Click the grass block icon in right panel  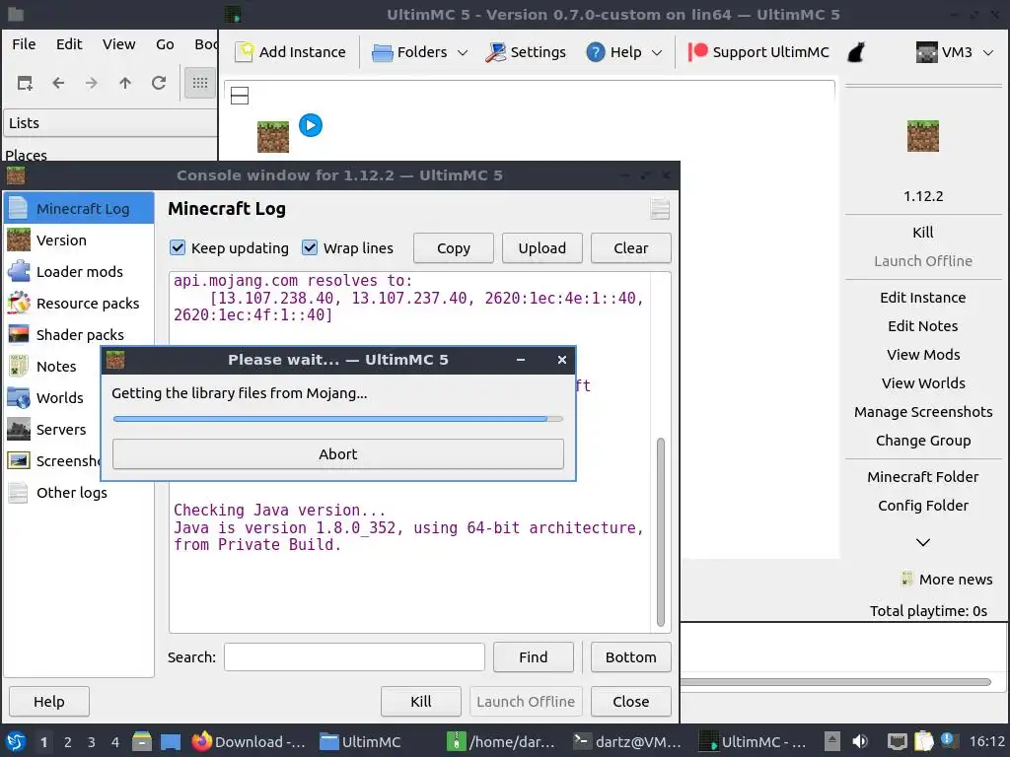[923, 136]
